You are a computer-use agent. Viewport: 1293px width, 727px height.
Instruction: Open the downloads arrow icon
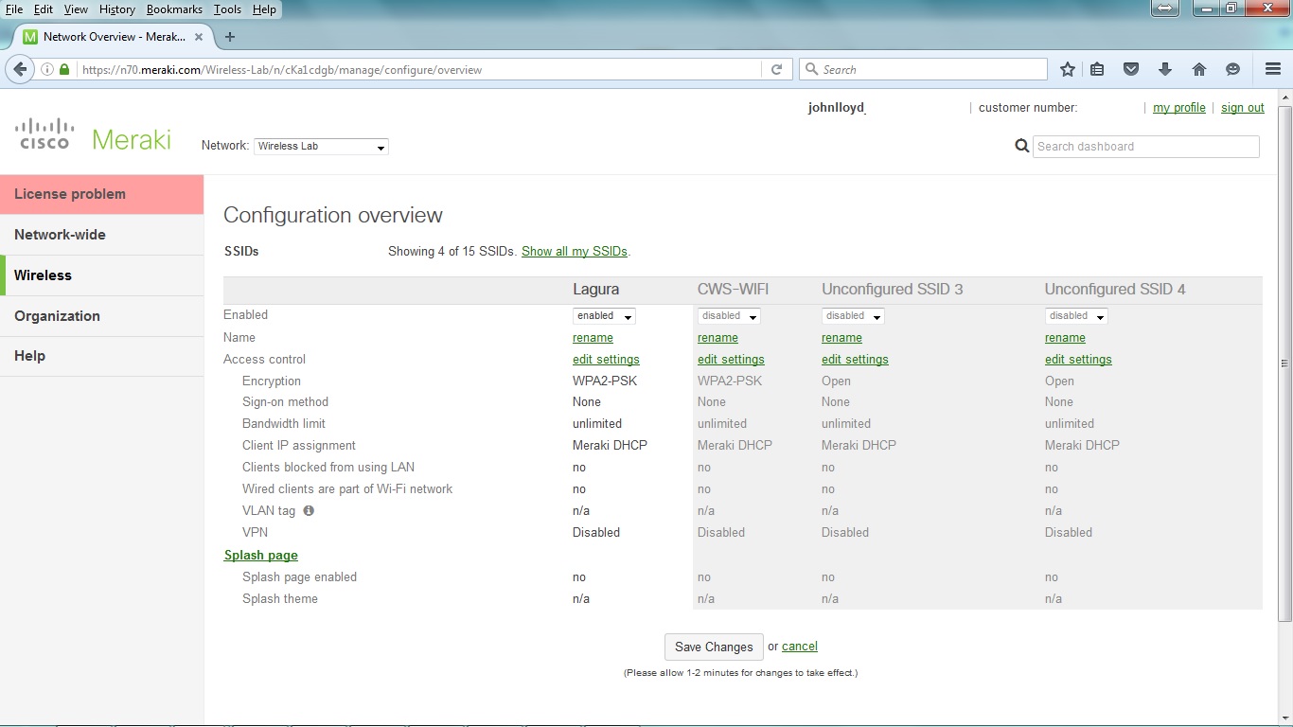click(x=1165, y=68)
